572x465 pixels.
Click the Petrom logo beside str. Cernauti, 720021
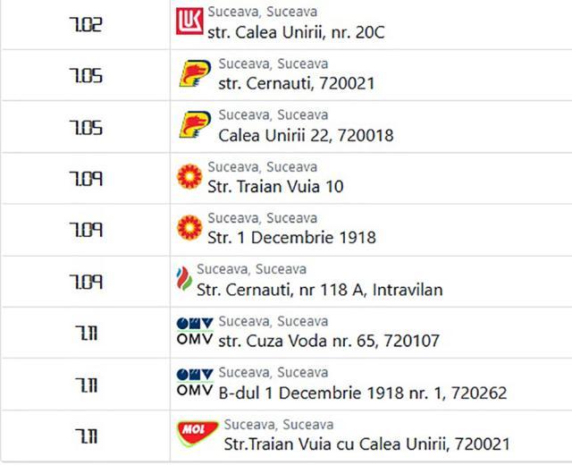point(195,73)
